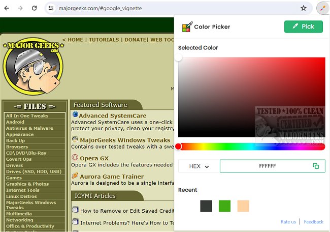Click the saturation gradient color area

coord(252,97)
